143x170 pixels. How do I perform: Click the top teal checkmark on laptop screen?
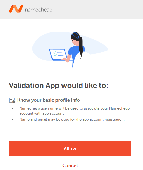coord(55,53)
